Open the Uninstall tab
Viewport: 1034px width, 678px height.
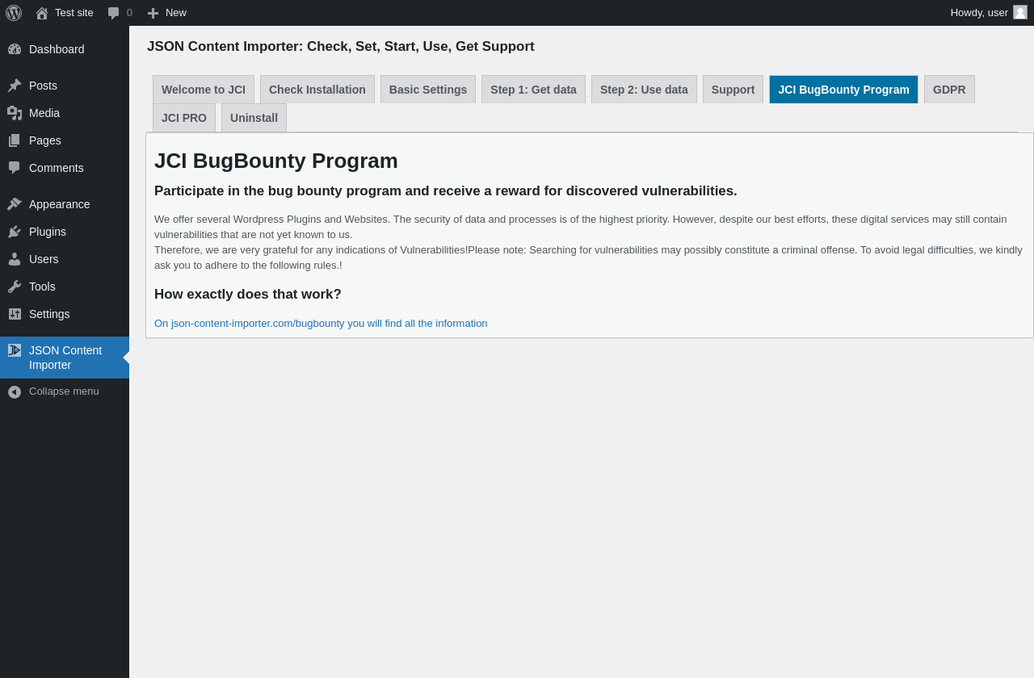tap(254, 118)
